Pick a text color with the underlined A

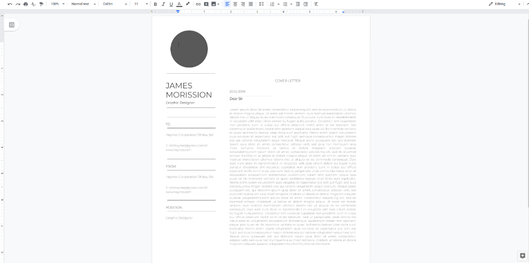[x=179, y=4]
